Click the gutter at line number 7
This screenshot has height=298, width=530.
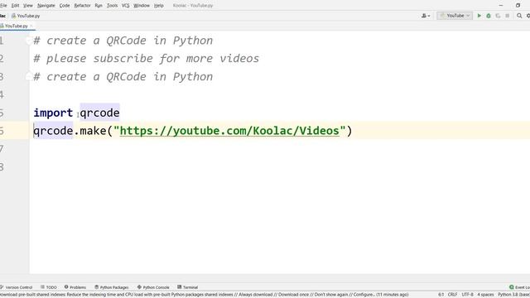(2, 149)
